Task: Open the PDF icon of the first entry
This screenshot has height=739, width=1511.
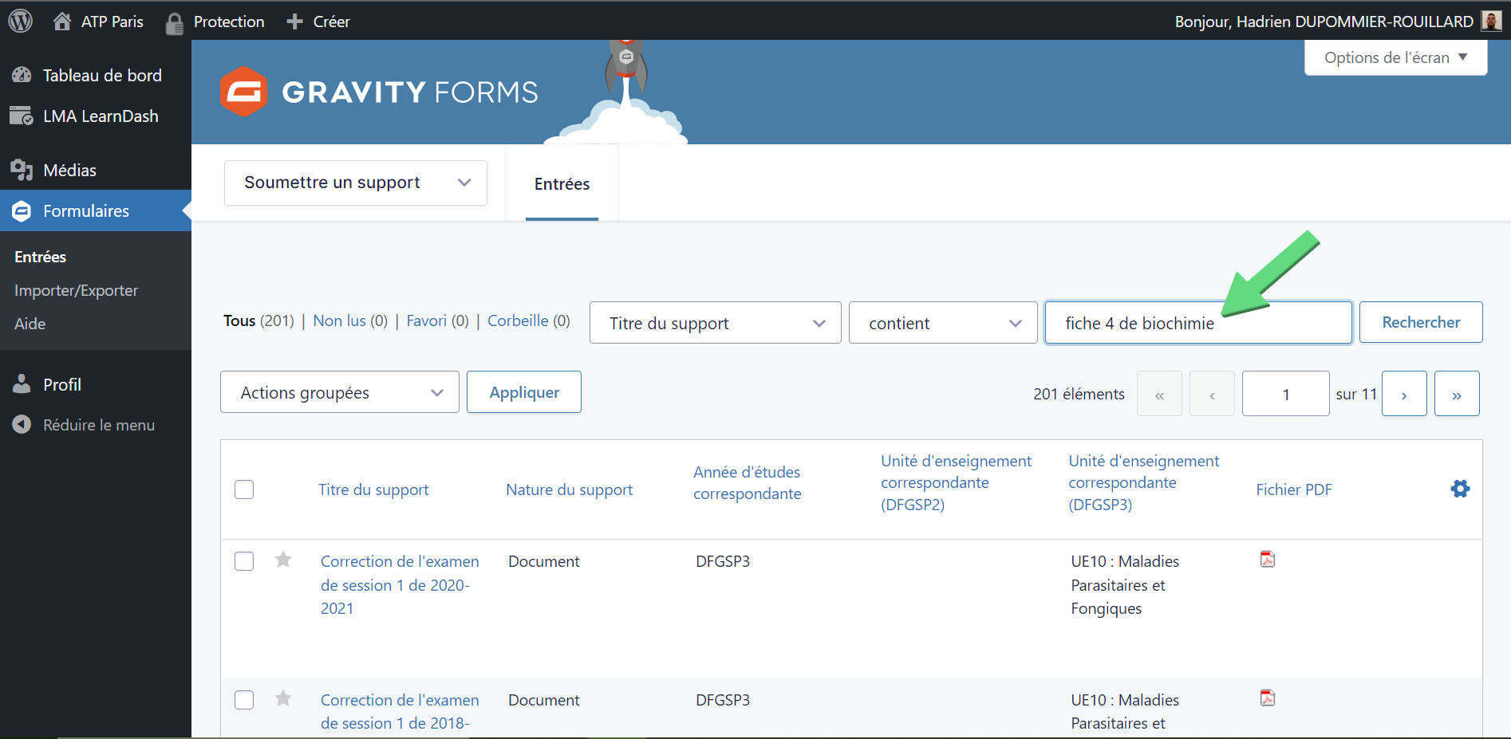Action: (x=1267, y=559)
